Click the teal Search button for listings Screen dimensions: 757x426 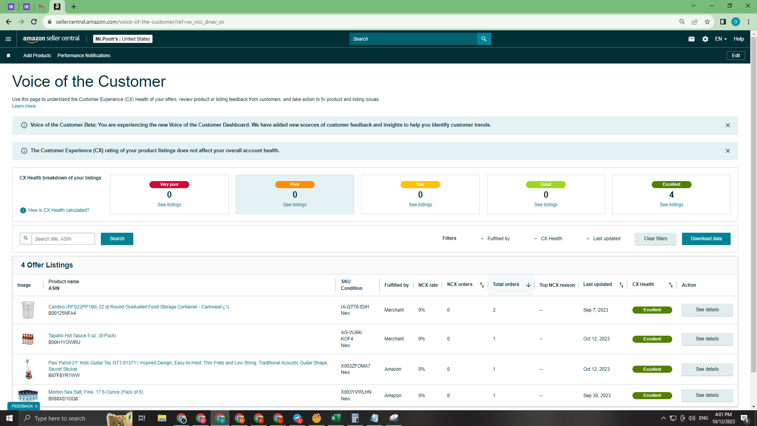pyautogui.click(x=117, y=239)
